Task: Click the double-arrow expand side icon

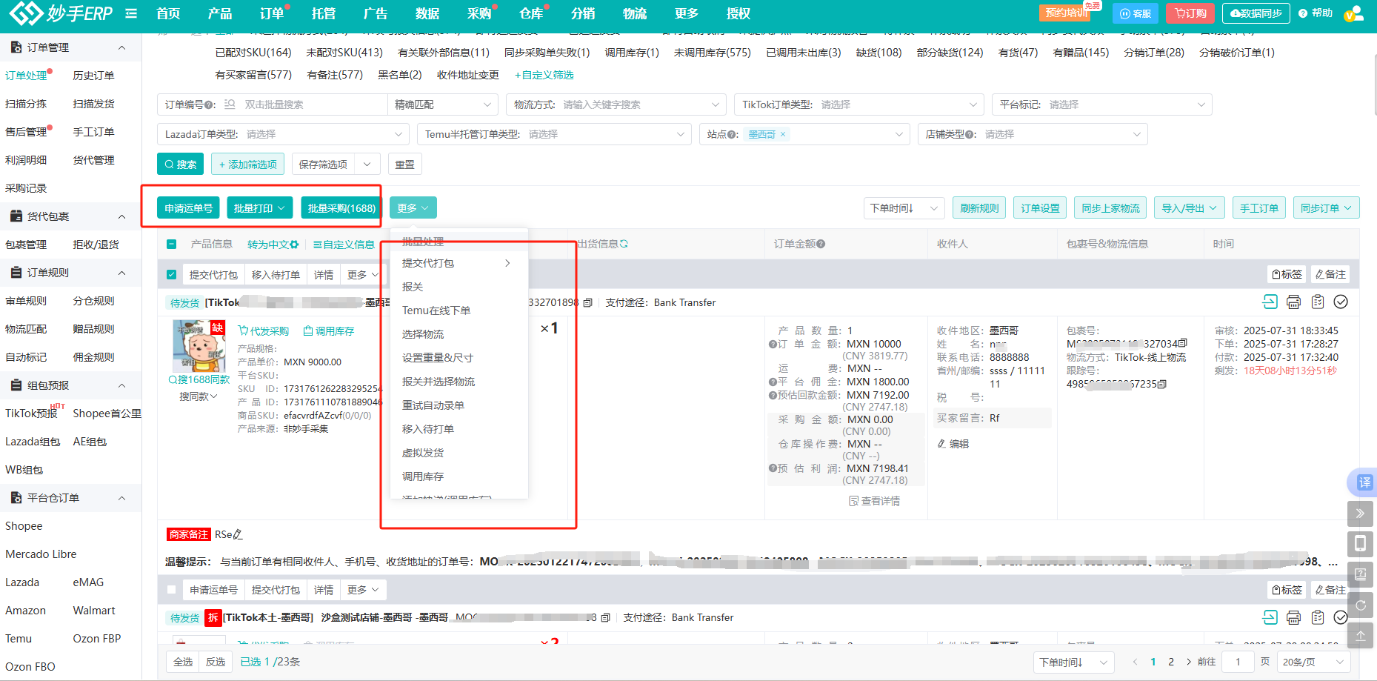Action: click(1360, 514)
